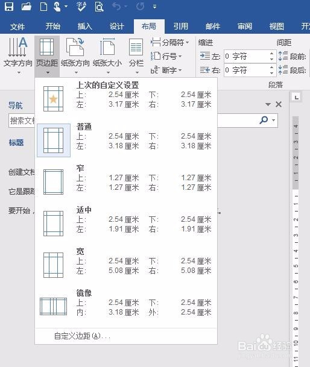Click the vertical ruler
This screenshot has width=310, height=367.
[x=296, y=241]
